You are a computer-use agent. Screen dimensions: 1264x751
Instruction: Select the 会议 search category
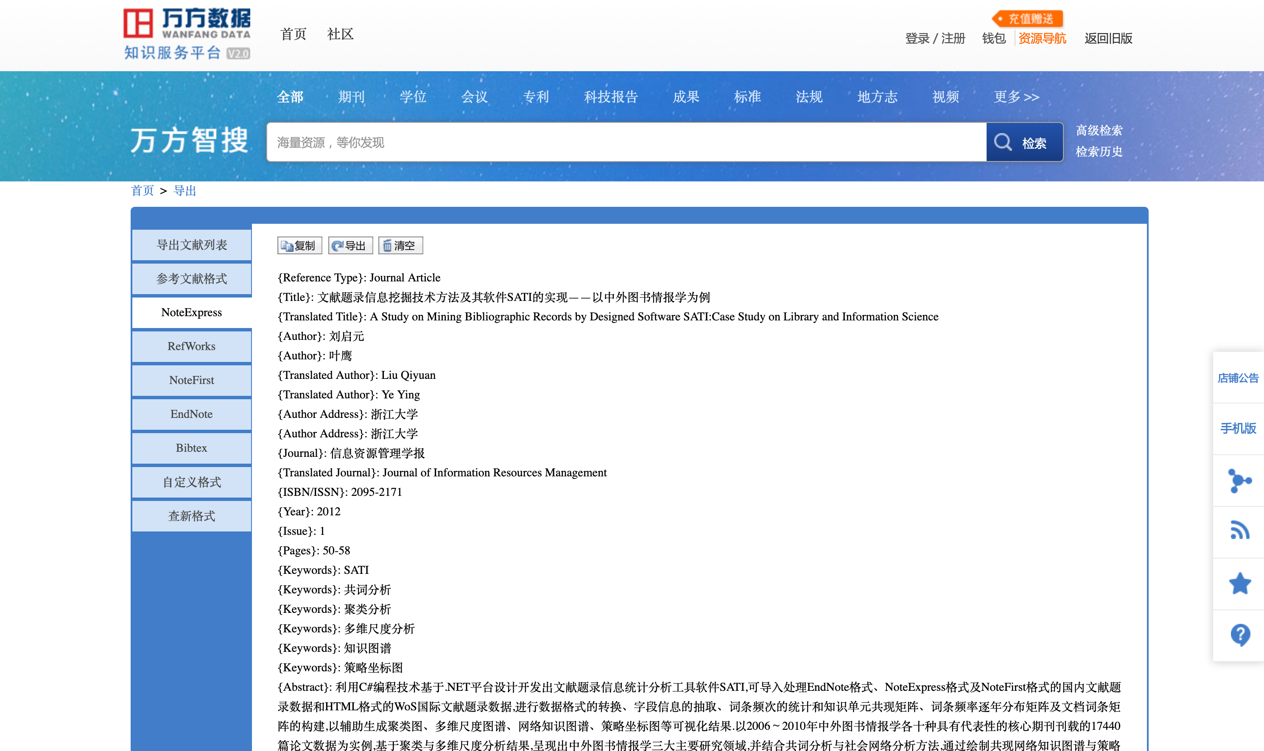(x=474, y=97)
